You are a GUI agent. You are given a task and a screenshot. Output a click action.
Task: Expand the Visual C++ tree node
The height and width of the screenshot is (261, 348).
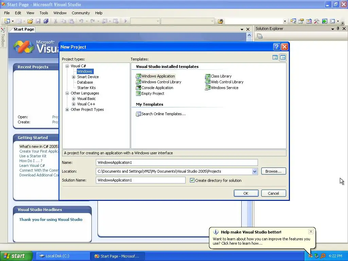tap(74, 104)
